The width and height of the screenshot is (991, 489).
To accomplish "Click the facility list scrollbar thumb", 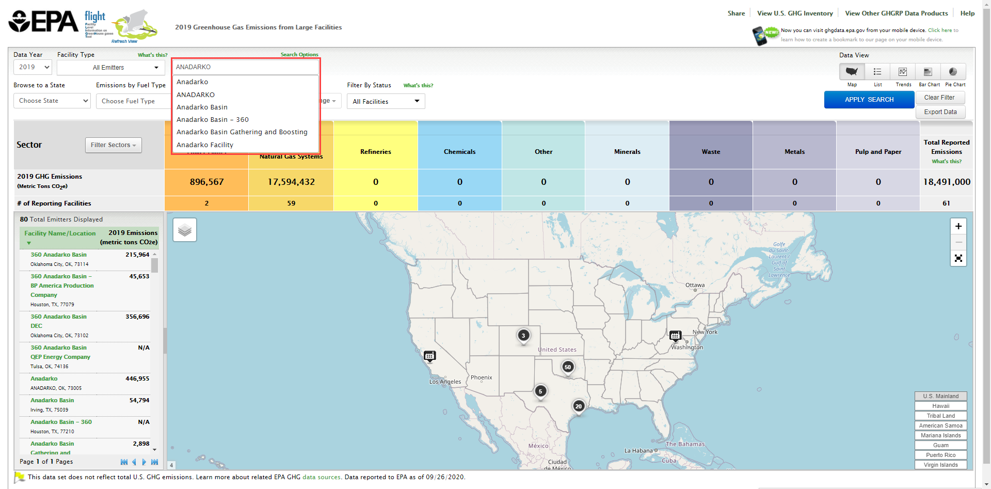I will tap(154, 265).
